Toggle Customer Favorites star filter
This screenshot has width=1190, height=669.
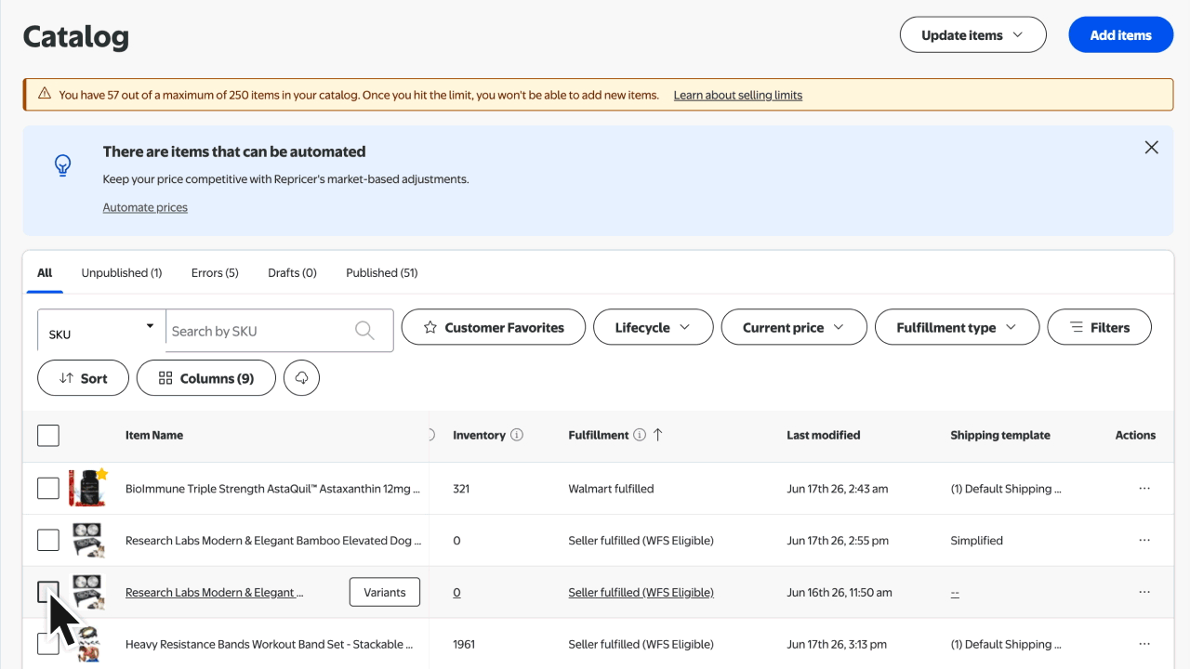(494, 327)
